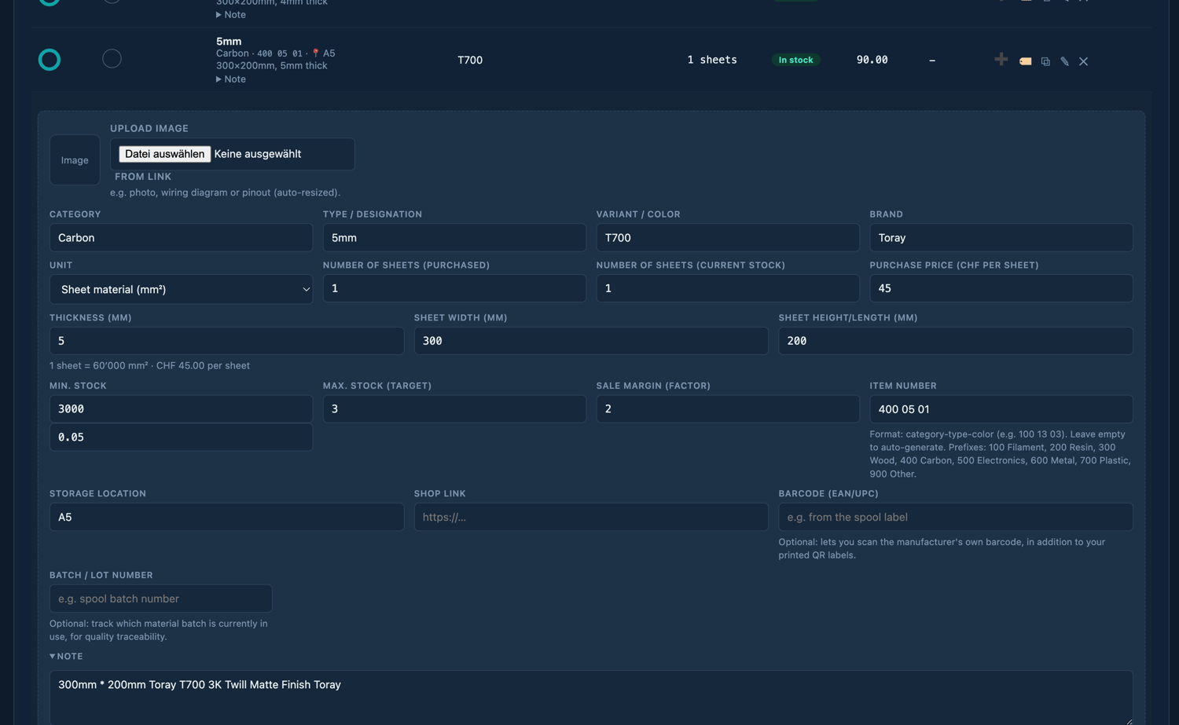Screen dimensions: 1179x725
Task: Click the Number of Sheets (Current Stock) field
Action: (x=728, y=288)
